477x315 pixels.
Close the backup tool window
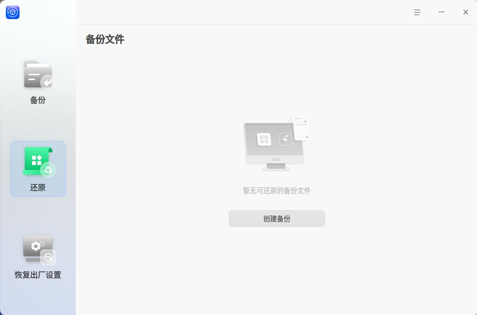coord(466,12)
